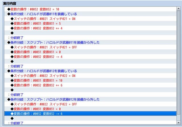Select 条件分岐 ハロルドが武器011を装備している row
182x127 pixels.
pyautogui.click(x=90, y=14)
